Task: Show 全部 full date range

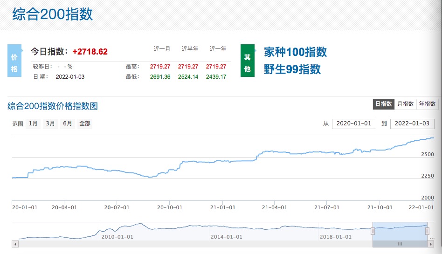Action: 85,124
